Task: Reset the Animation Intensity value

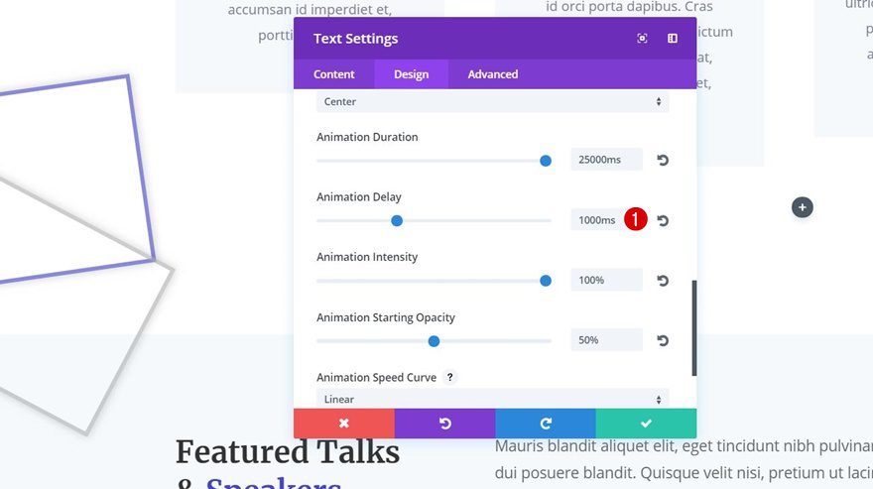Action: (x=663, y=281)
